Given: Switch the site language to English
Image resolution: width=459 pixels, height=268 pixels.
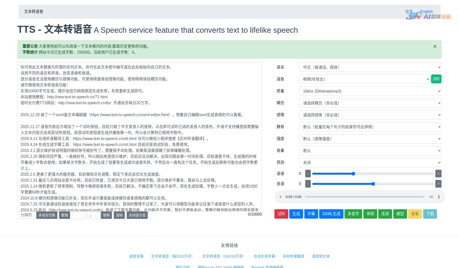Looking at the screenshot, I should tap(426, 11).
